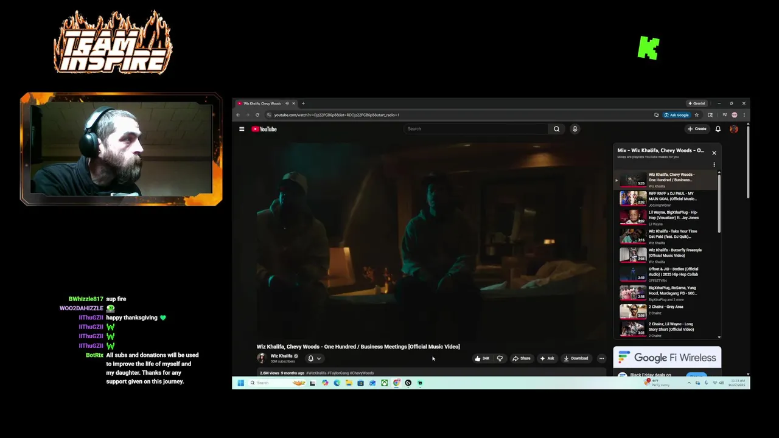779x438 pixels.
Task: Click the Ask button below video
Action: (x=547, y=358)
